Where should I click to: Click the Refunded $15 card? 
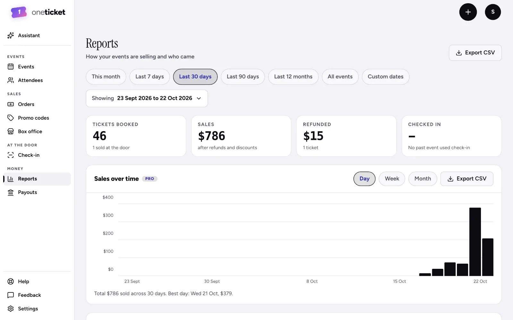click(346, 136)
